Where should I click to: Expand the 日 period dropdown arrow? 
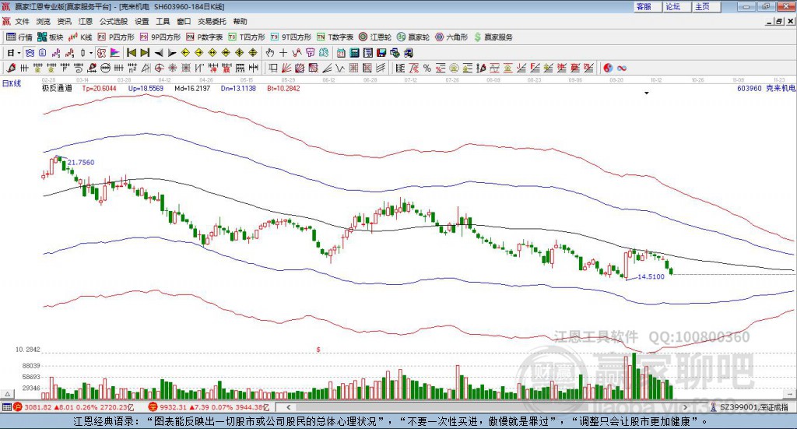coord(19,53)
